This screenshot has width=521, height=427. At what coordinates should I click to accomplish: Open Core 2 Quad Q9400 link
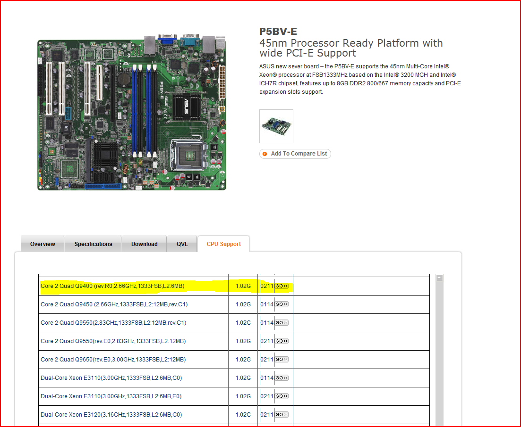click(112, 286)
